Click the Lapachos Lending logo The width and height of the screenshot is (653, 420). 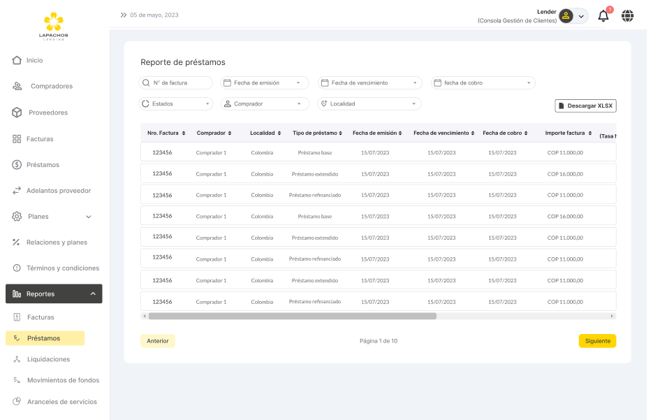pyautogui.click(x=54, y=27)
